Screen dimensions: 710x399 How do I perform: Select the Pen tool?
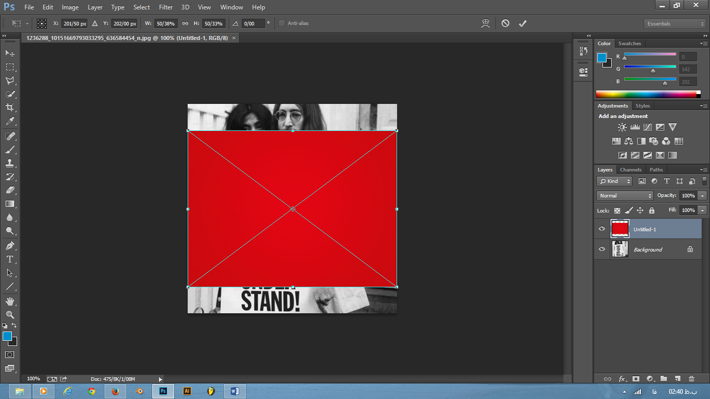pyautogui.click(x=9, y=246)
